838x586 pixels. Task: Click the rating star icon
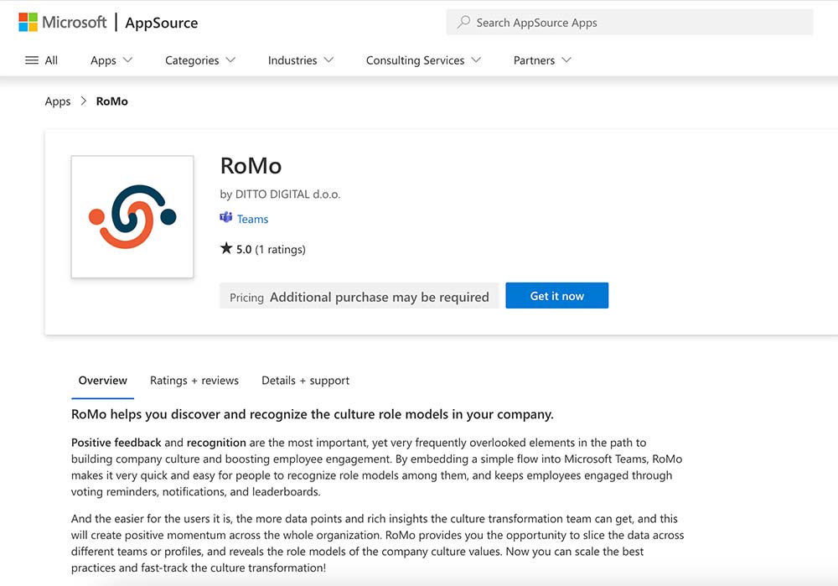click(x=226, y=248)
